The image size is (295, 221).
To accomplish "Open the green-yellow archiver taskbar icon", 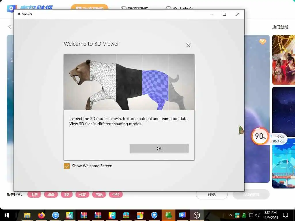I will pos(126,215).
